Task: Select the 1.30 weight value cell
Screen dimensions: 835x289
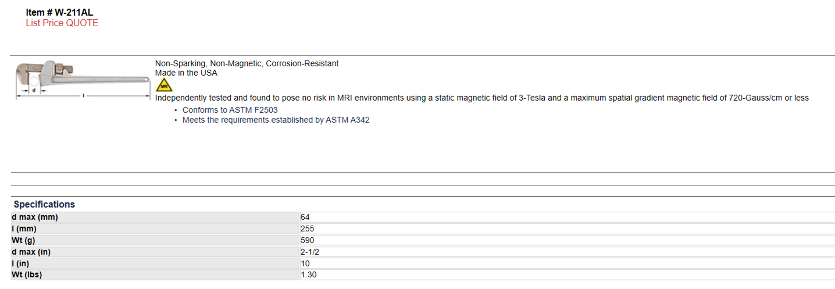Action: point(567,274)
